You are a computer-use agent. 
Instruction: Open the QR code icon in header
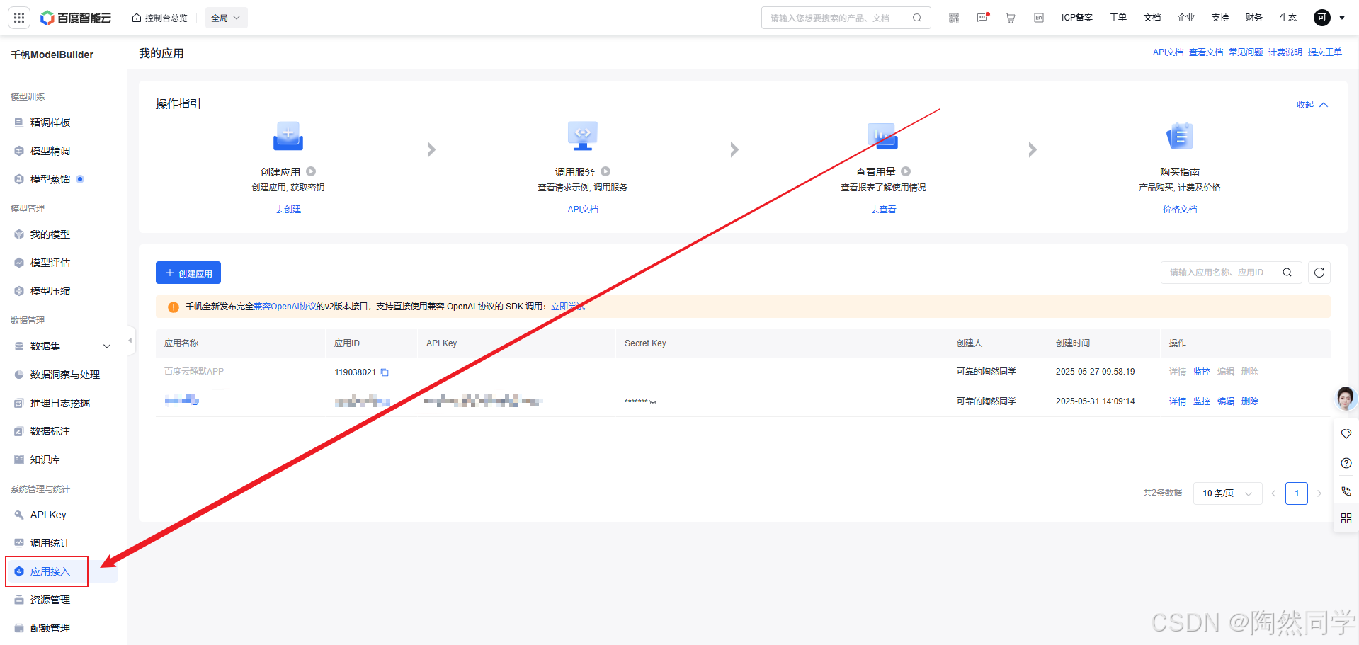point(954,18)
